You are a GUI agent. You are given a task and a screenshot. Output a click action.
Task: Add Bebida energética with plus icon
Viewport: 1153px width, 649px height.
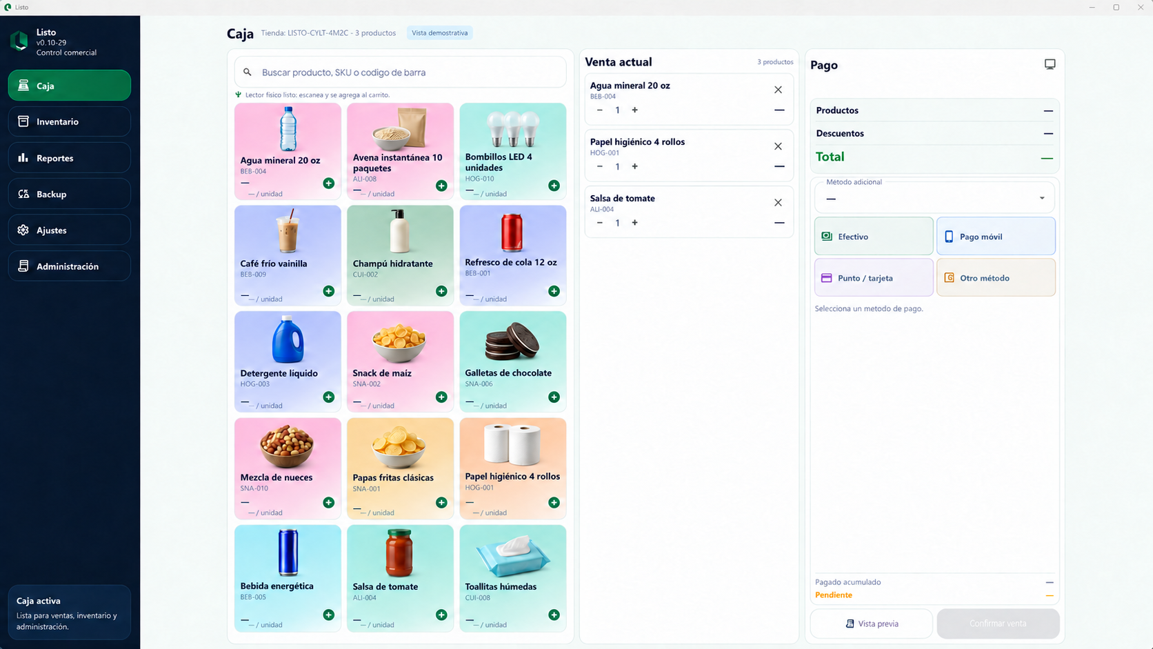coord(329,615)
